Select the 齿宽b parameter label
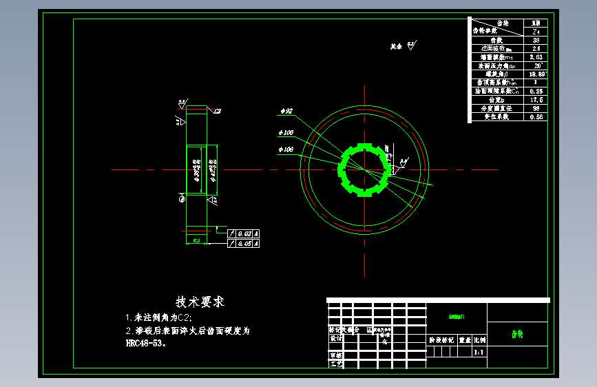The image size is (597, 387). click(497, 100)
